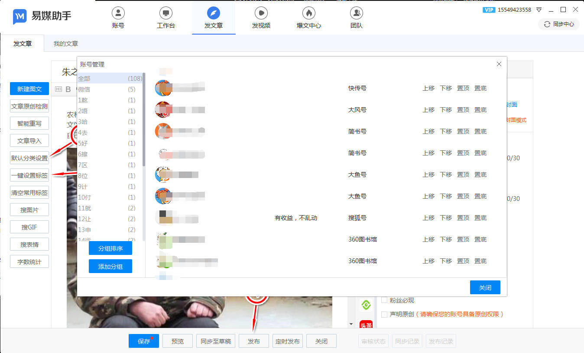Click the platform list scroll-down arrow
This screenshot has width=584, height=353.
click(351, 324)
